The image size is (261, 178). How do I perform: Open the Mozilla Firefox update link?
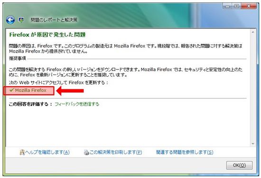click(x=31, y=90)
